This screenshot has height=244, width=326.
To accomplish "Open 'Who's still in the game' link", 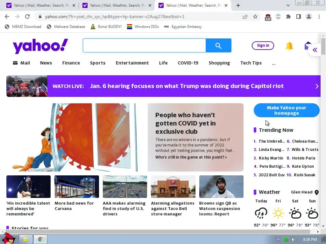I will [x=191, y=157].
